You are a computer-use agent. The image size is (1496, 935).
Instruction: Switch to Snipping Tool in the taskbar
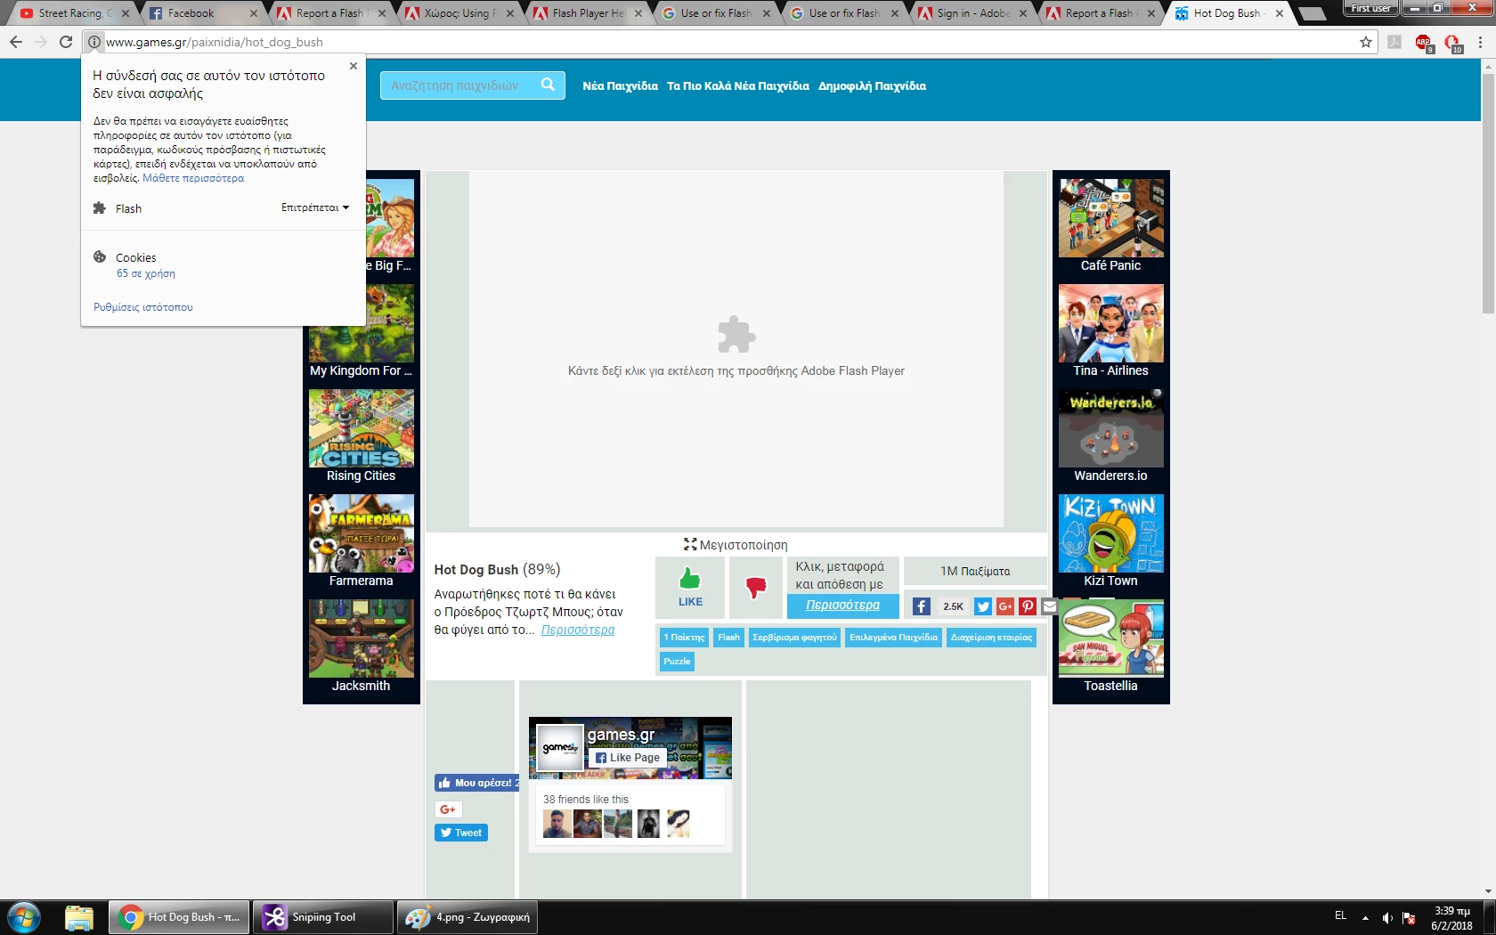click(x=323, y=917)
